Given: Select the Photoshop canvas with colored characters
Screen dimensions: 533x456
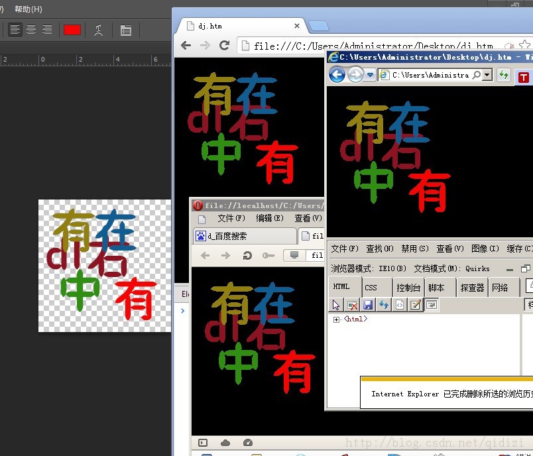Looking at the screenshot, I should 105,266.
